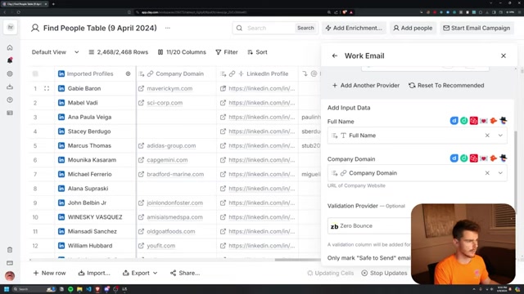Click Reset To Recommended

[x=446, y=85]
